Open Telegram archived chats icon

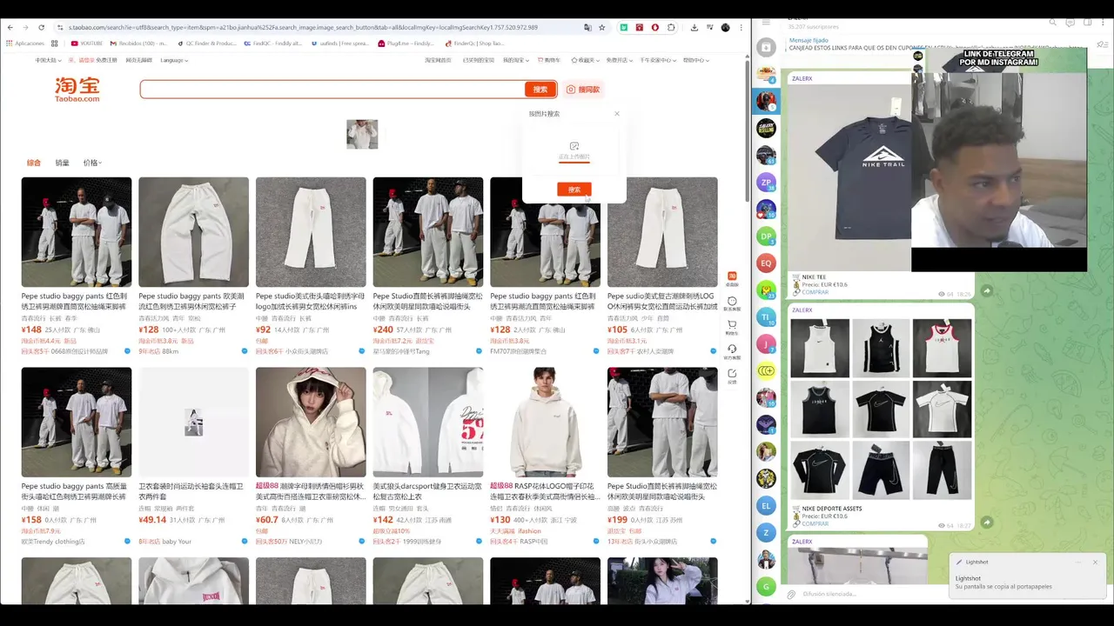[766, 47]
